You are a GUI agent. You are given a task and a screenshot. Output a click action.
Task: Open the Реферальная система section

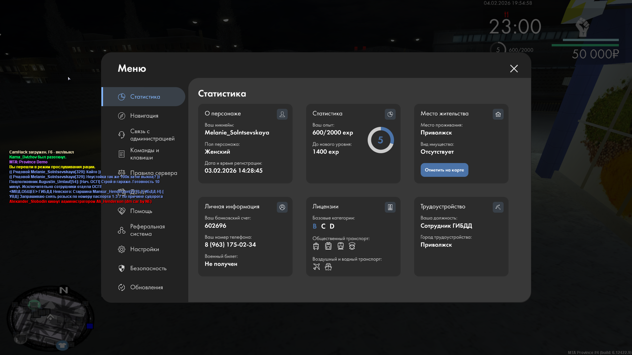(x=147, y=230)
